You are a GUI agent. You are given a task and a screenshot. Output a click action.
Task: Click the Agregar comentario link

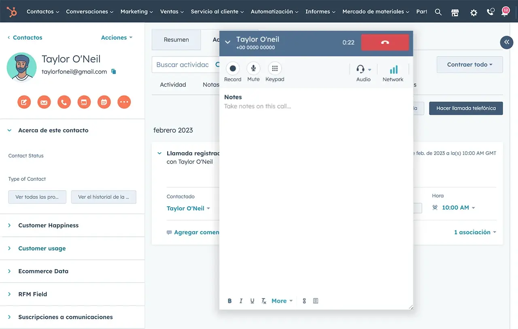(x=193, y=233)
